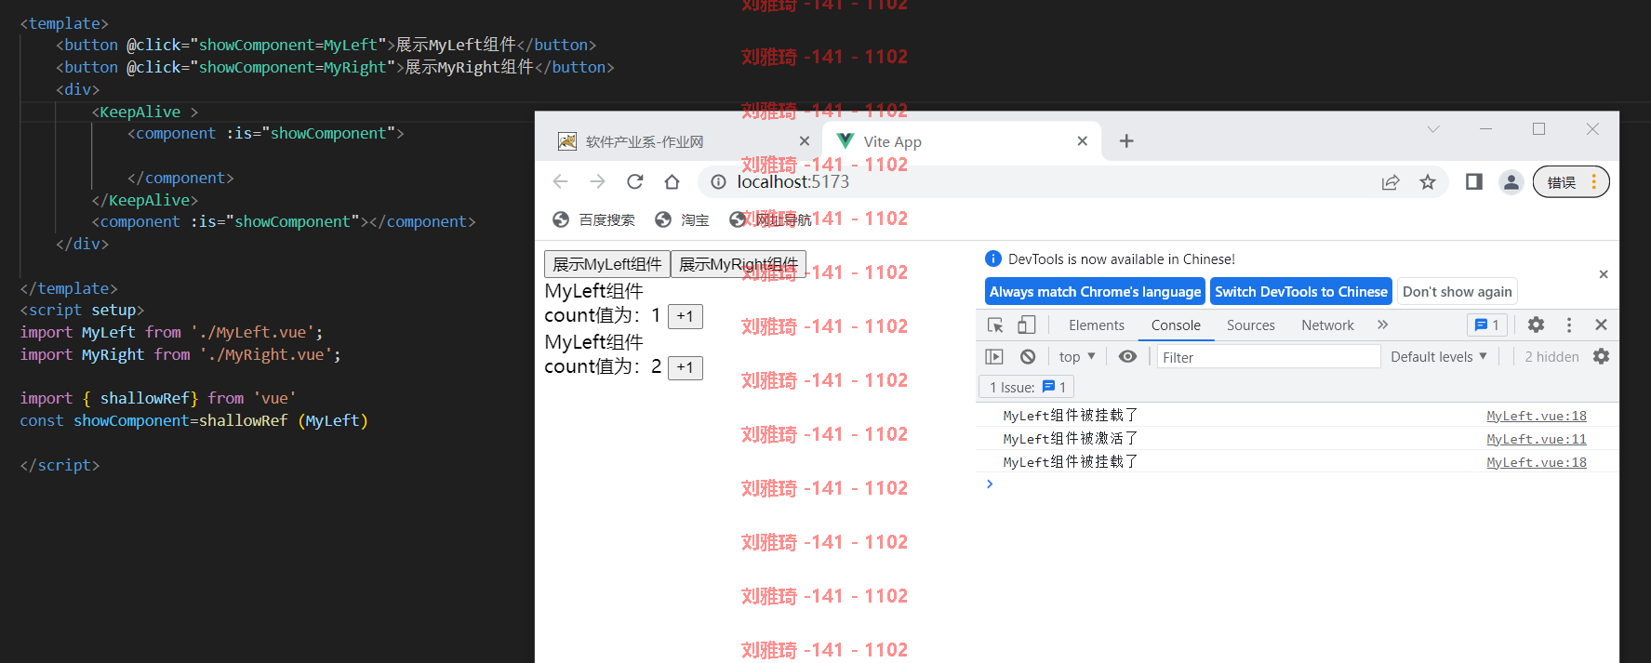This screenshot has width=1651, height=663.
Task: Click Switch DevTools to Chinese
Action: pos(1300,292)
